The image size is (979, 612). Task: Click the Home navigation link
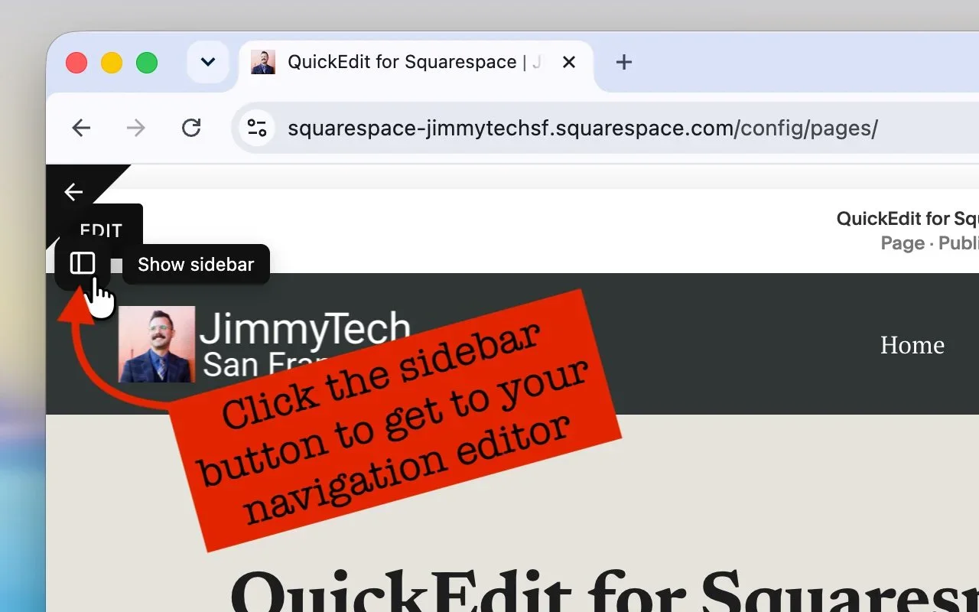pyautogui.click(x=912, y=345)
